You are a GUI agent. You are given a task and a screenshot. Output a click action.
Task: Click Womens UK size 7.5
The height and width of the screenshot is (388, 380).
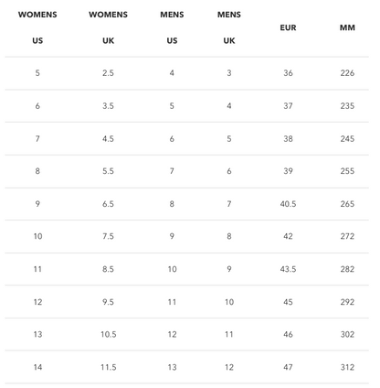click(x=108, y=236)
